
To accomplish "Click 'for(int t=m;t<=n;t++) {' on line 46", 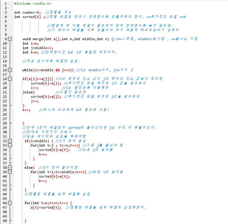I will pyautogui.click(x=48, y=203).
